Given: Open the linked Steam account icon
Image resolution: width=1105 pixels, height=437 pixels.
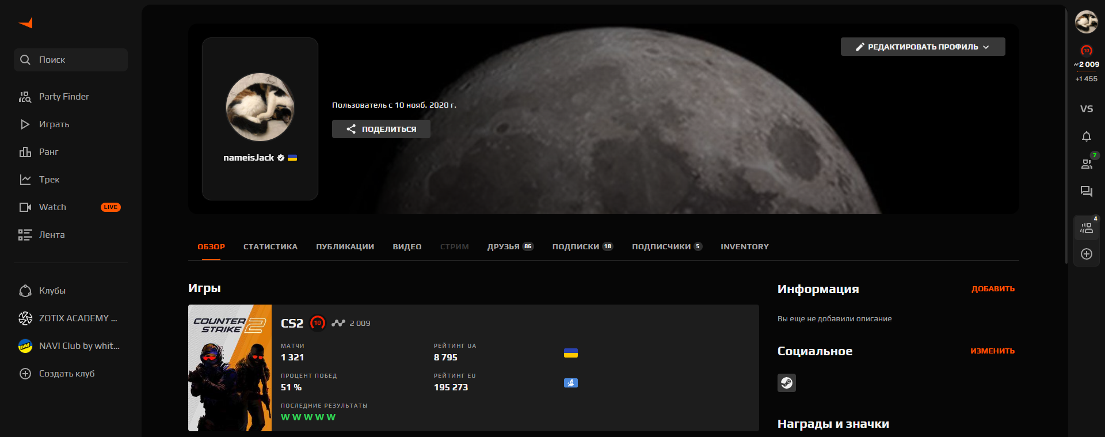Looking at the screenshot, I should point(787,383).
